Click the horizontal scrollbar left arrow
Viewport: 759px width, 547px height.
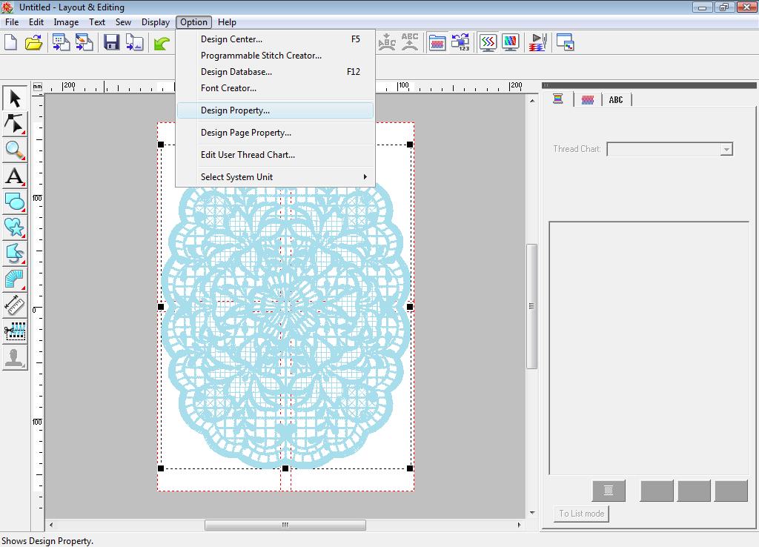[51, 525]
